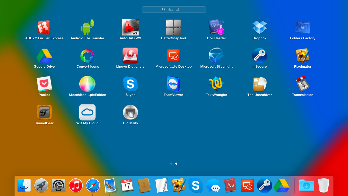The width and height of the screenshot is (348, 196).
Task: Launch TeamViewer
Action: (173, 84)
